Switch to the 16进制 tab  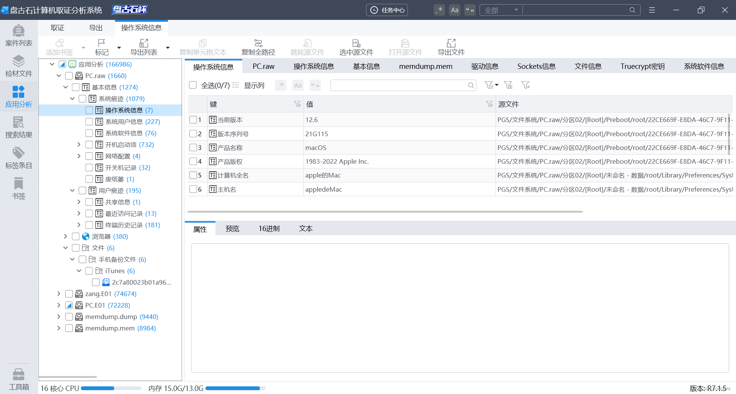point(269,228)
